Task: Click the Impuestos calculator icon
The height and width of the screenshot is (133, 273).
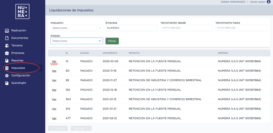Action: [x=7, y=68]
